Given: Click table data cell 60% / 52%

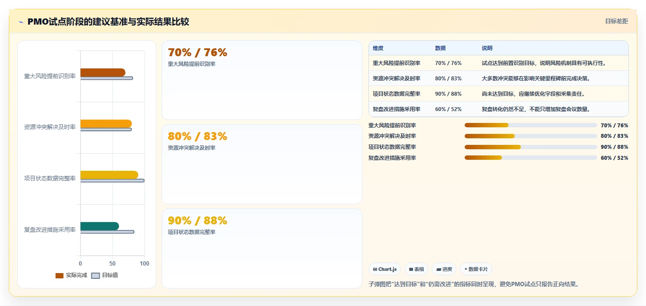Looking at the screenshot, I should 448,109.
